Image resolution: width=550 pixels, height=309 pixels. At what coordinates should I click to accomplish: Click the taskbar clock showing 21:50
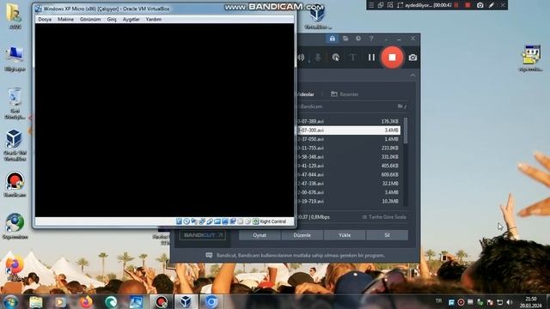pos(531,302)
